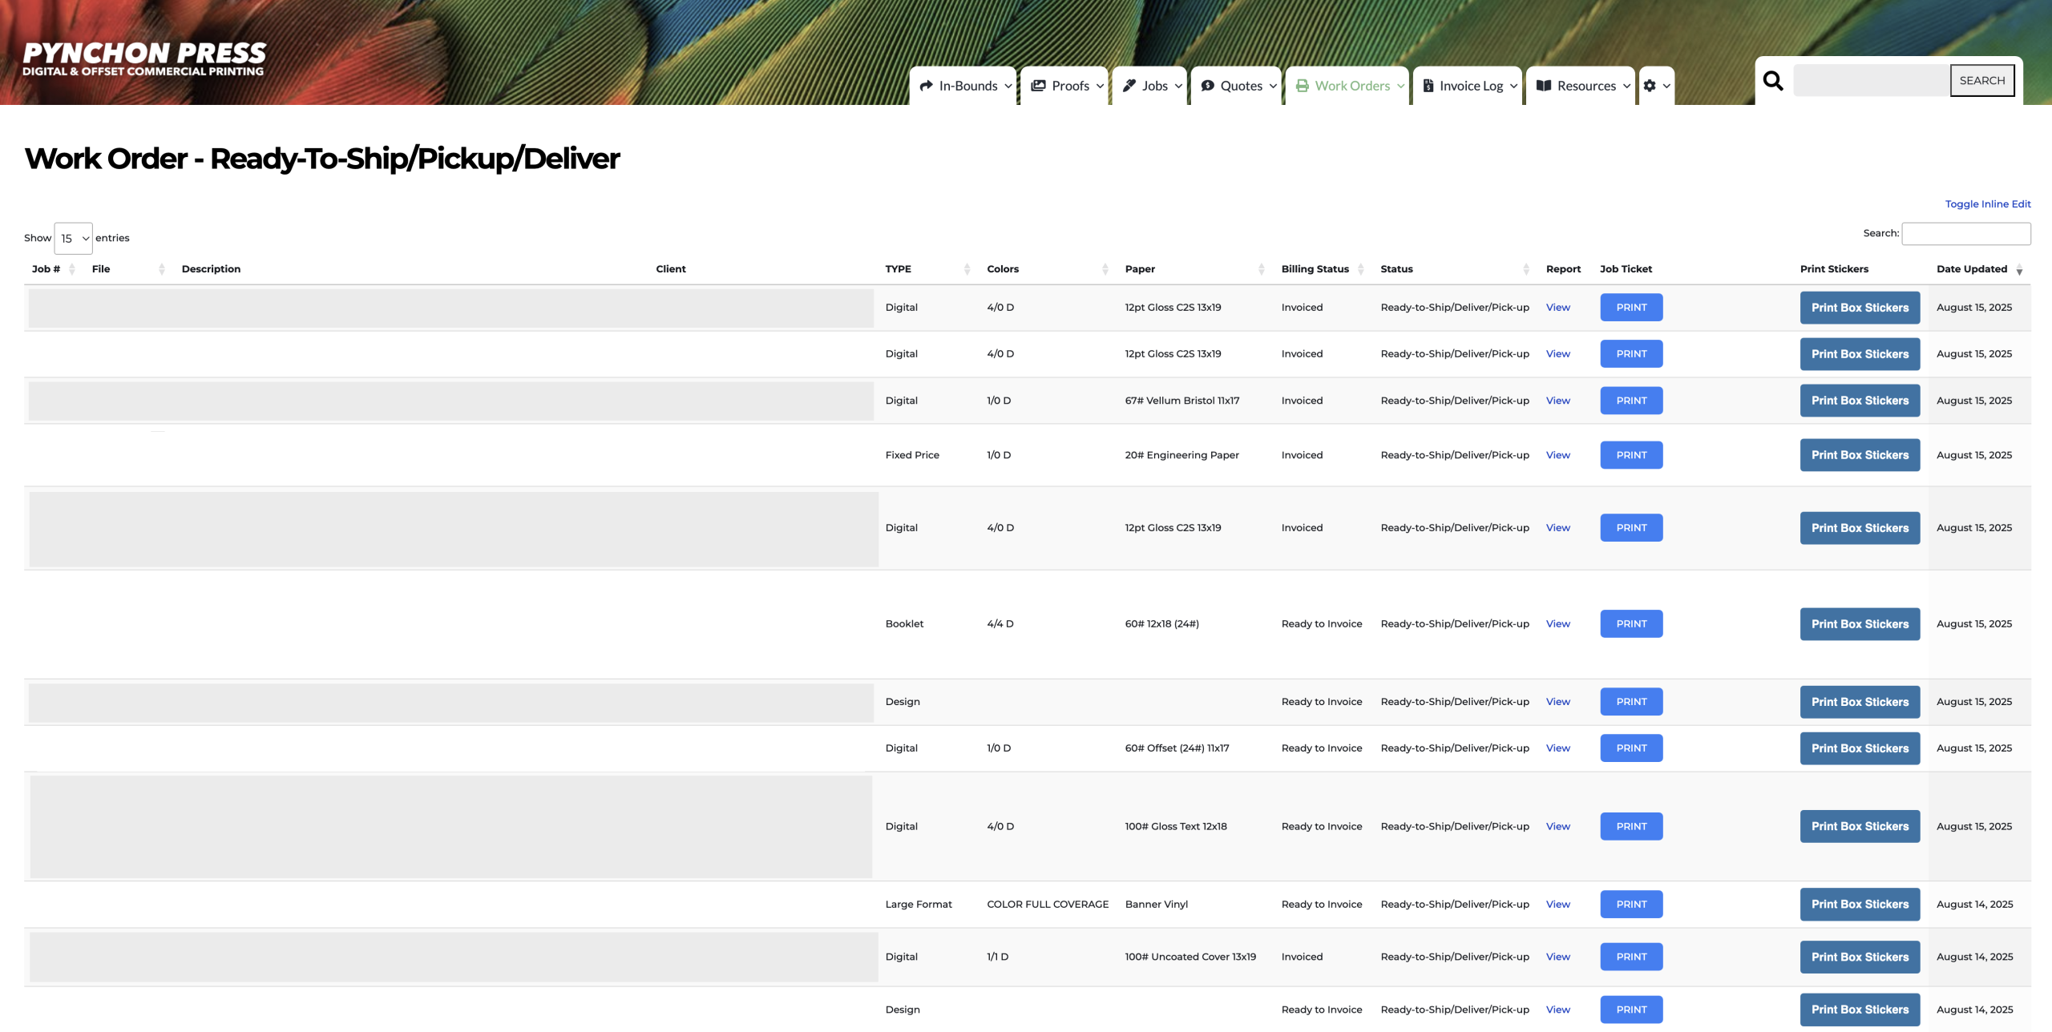Click the Description column header
This screenshot has width=2052, height=1032.
(x=211, y=269)
